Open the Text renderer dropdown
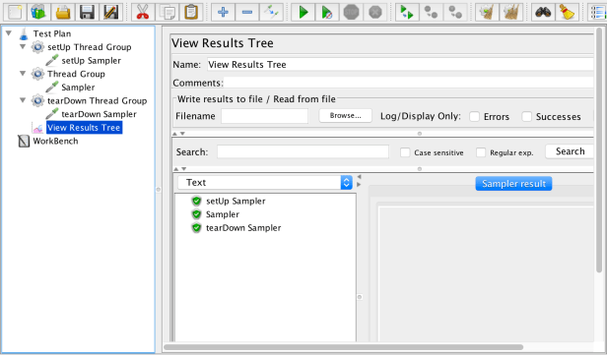607x355 pixels. 265,182
